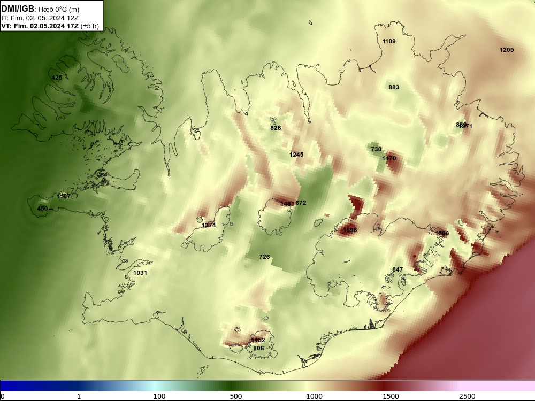Click the 1245 height label
This screenshot has height=401, width=535.
pos(296,155)
